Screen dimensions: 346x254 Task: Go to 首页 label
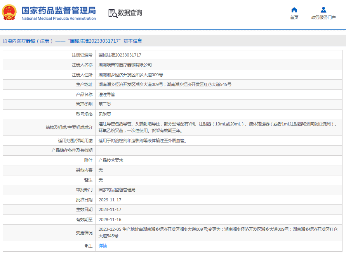294,17
